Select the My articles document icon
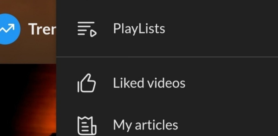Screen dimensions: 278x136 point(87,125)
